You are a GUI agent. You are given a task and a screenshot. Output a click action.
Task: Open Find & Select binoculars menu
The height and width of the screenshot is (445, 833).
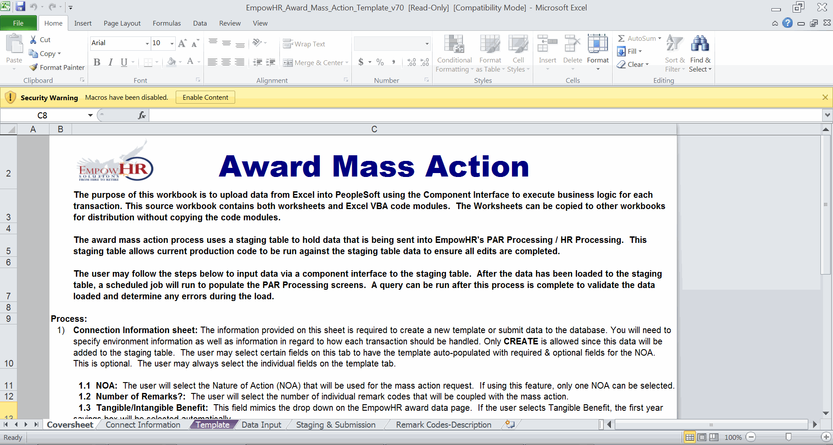pyautogui.click(x=700, y=54)
